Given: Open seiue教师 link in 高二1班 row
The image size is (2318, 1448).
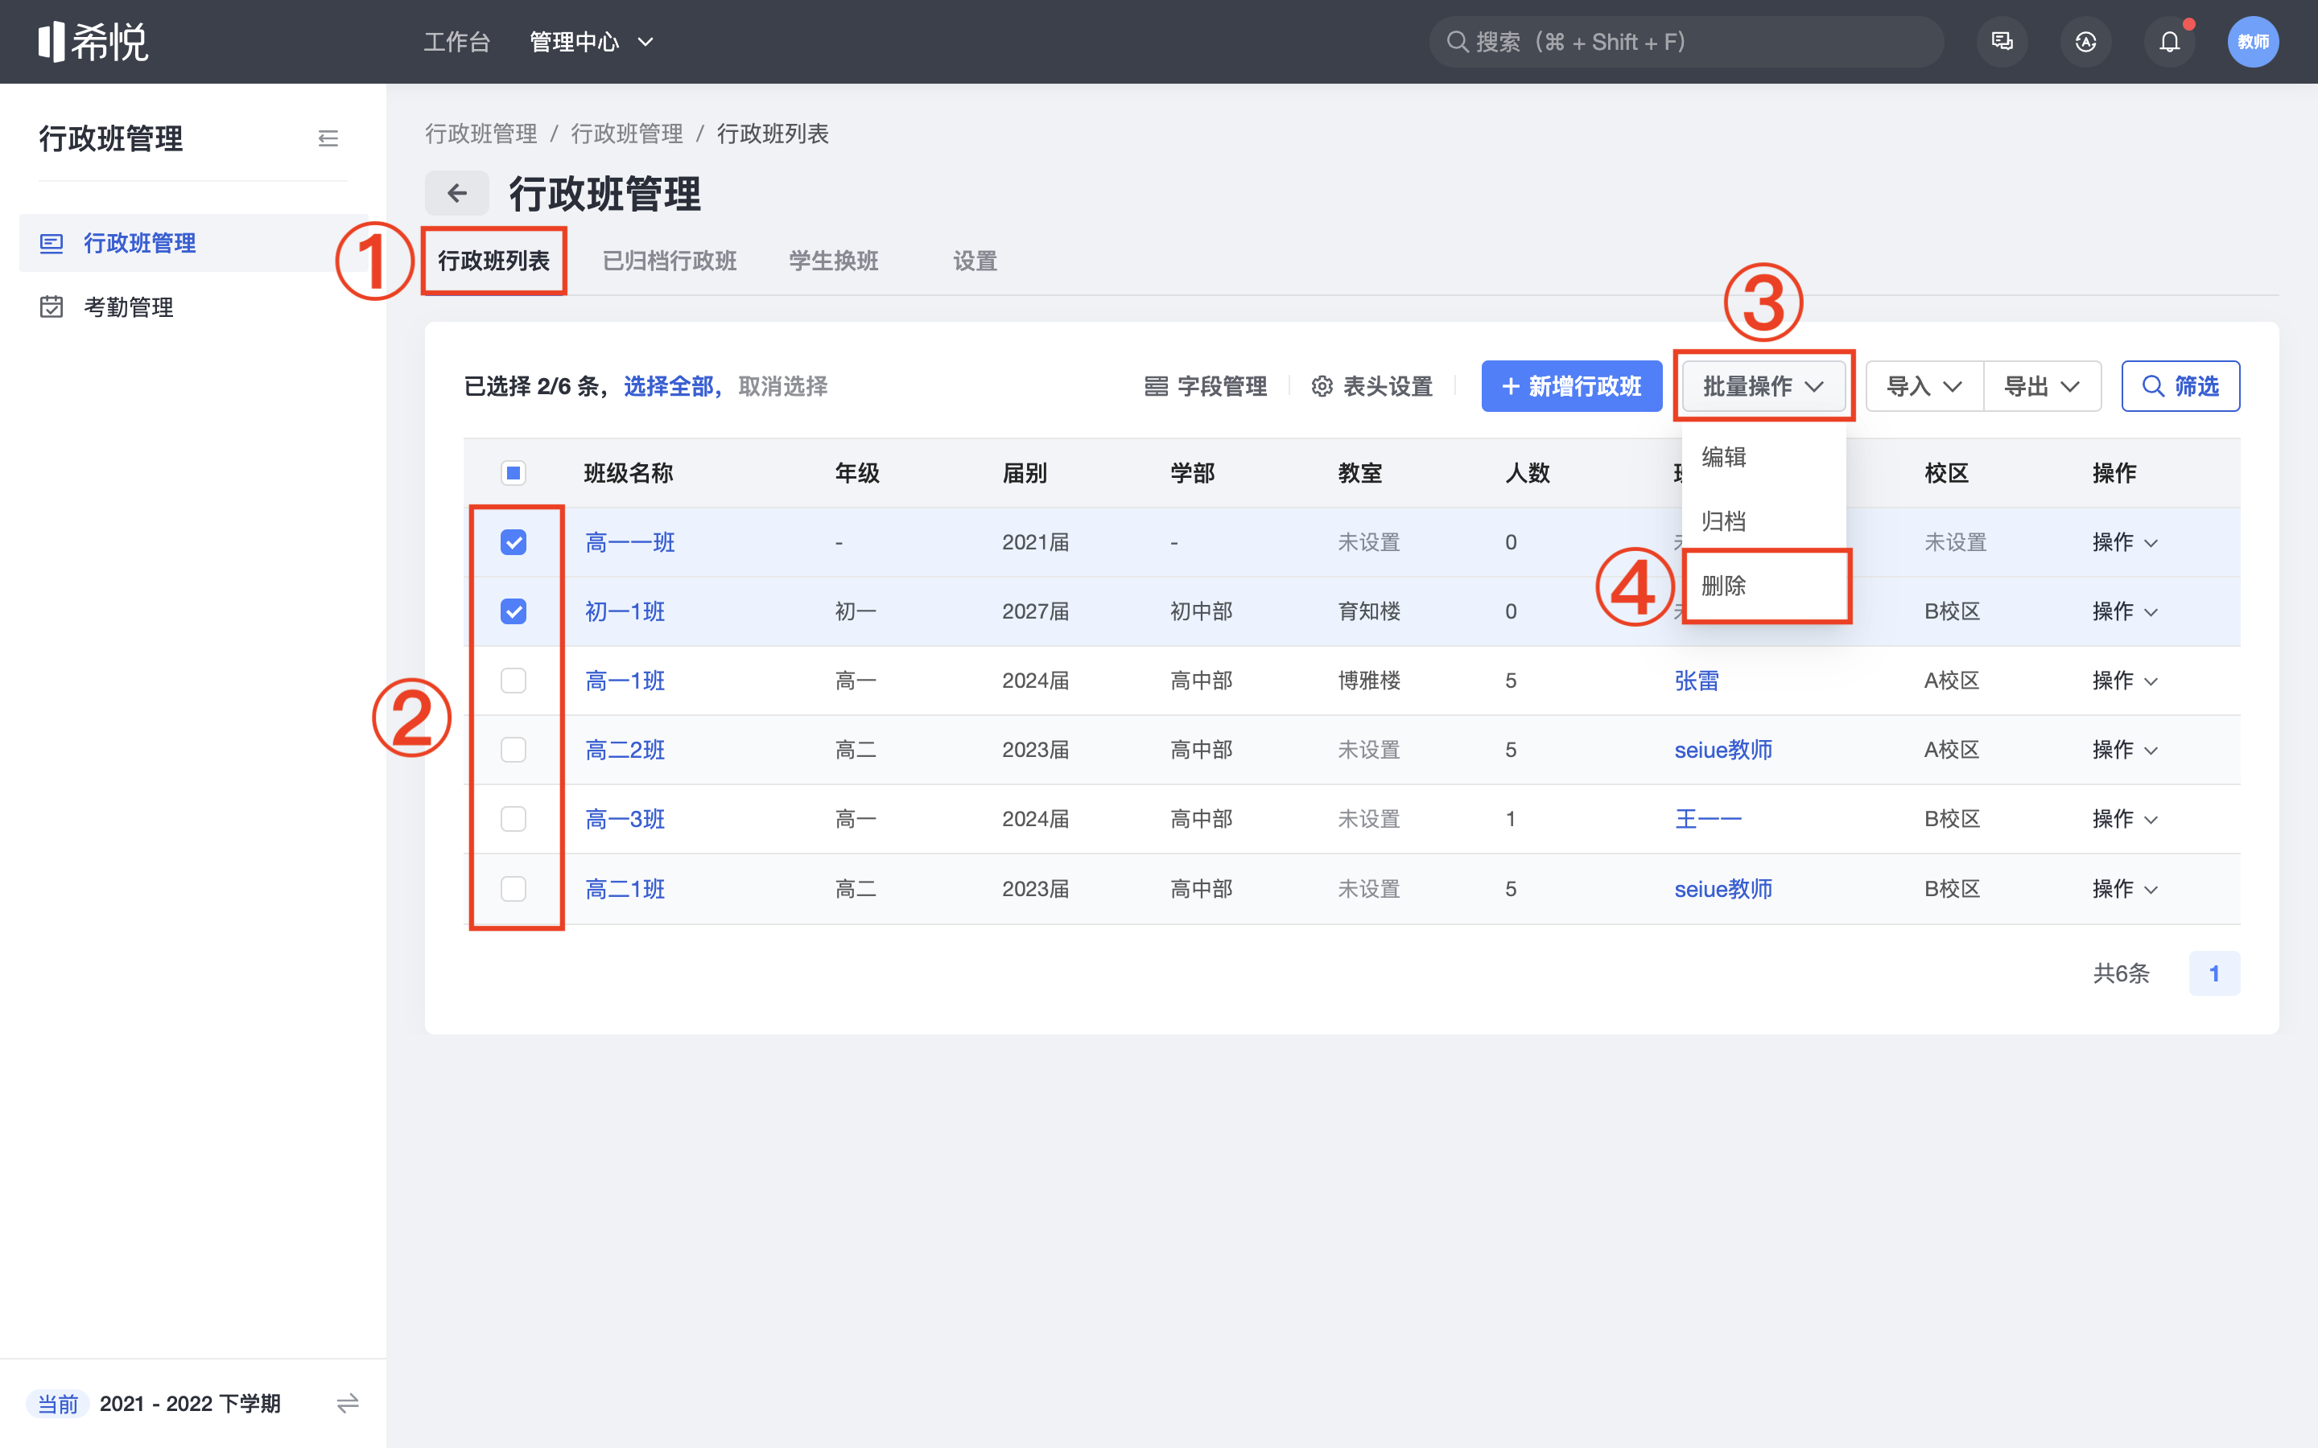Looking at the screenshot, I should click(x=1723, y=889).
